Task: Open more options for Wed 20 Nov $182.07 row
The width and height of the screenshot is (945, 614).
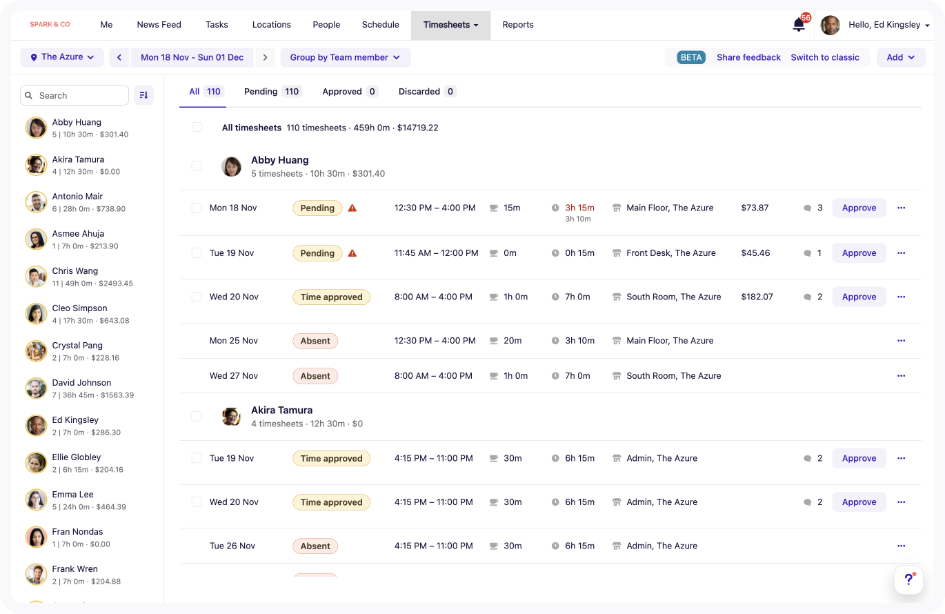Action: click(901, 297)
